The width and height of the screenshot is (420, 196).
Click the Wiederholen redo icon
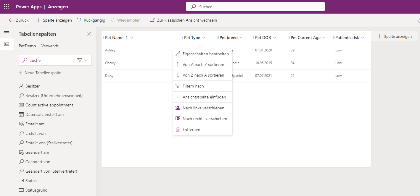pyautogui.click(x=112, y=20)
